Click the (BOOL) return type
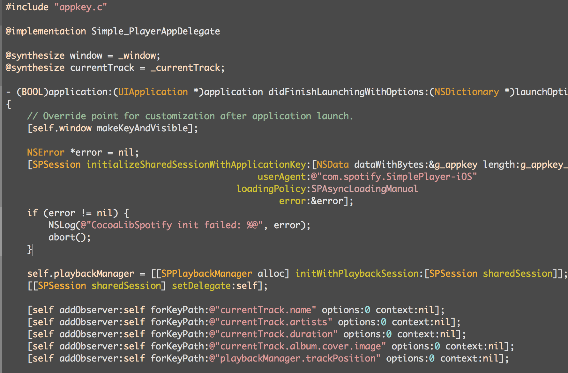Viewport: 568px width, 373px height. [x=32, y=92]
